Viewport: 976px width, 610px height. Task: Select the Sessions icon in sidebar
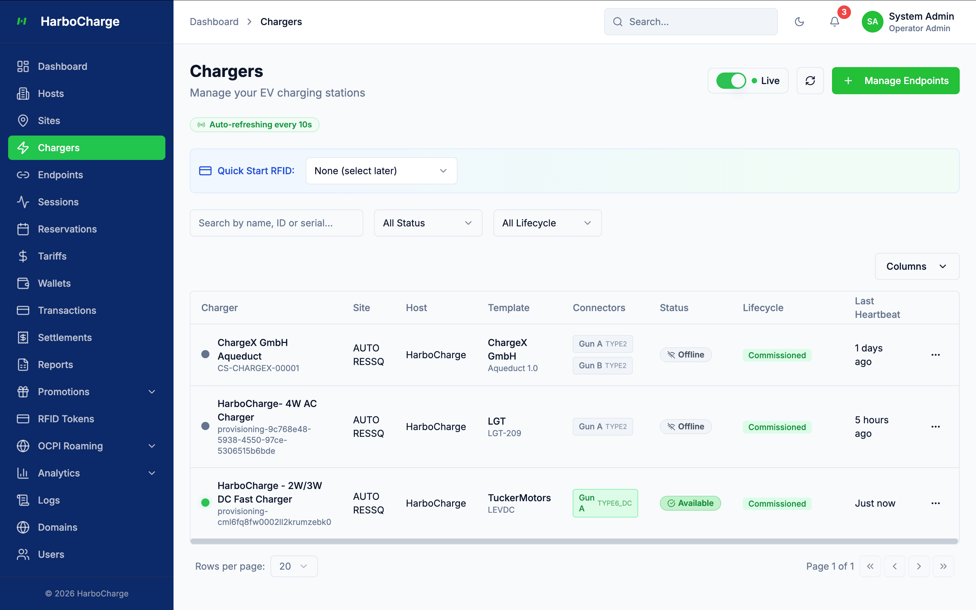click(x=23, y=202)
